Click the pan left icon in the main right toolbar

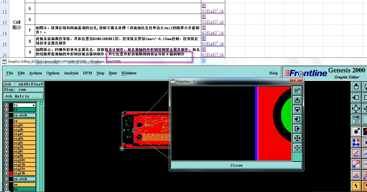356,97
